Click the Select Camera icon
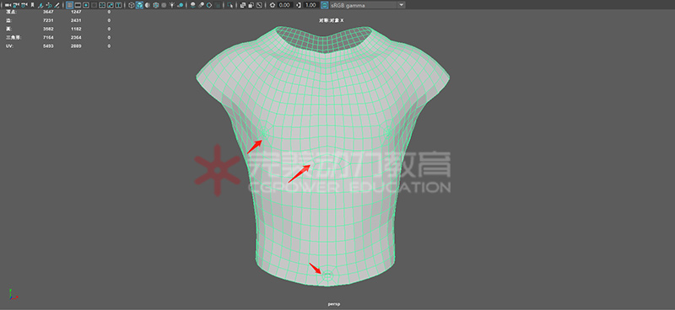The image size is (675, 310). tap(8, 5)
